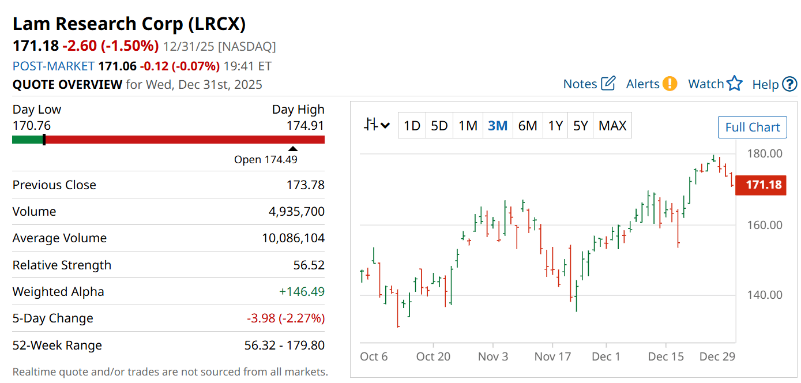Click the 180.00 price axis label
801x383 pixels.
[764, 153]
